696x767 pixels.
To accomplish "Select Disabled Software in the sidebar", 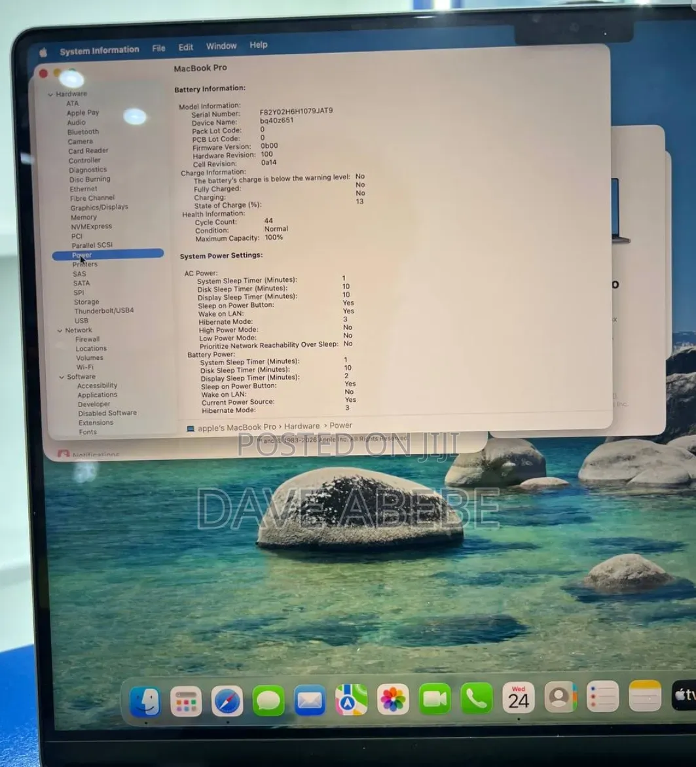I will [x=107, y=414].
